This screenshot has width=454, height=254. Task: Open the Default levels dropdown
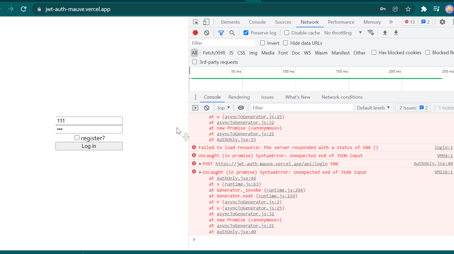[x=373, y=108]
